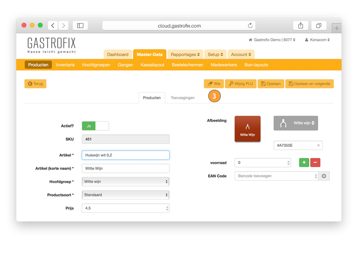The image size is (357, 256).
Task: Open the Rapportages menu
Action: coord(185,54)
